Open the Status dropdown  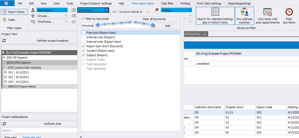(x=190, y=10)
